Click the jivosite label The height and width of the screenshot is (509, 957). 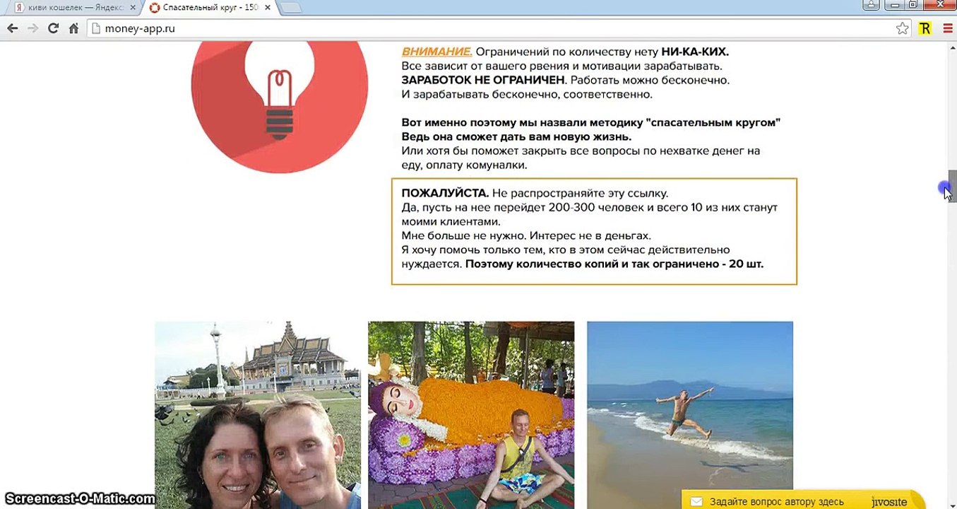point(889,502)
